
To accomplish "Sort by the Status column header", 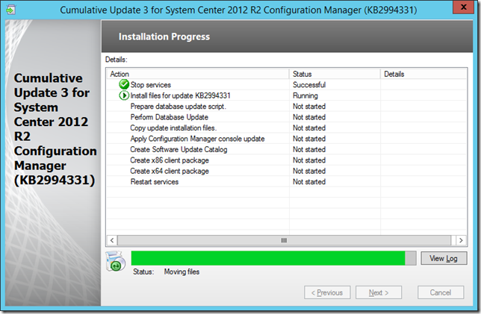I will tap(335, 74).
